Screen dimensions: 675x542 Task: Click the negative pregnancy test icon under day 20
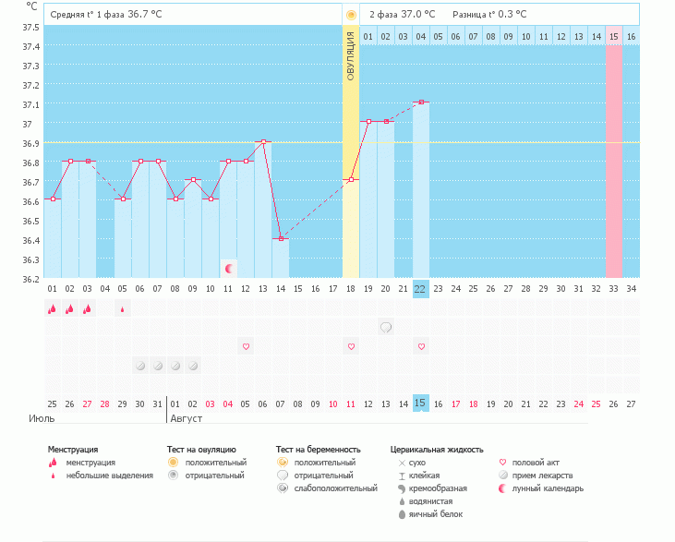click(x=386, y=327)
